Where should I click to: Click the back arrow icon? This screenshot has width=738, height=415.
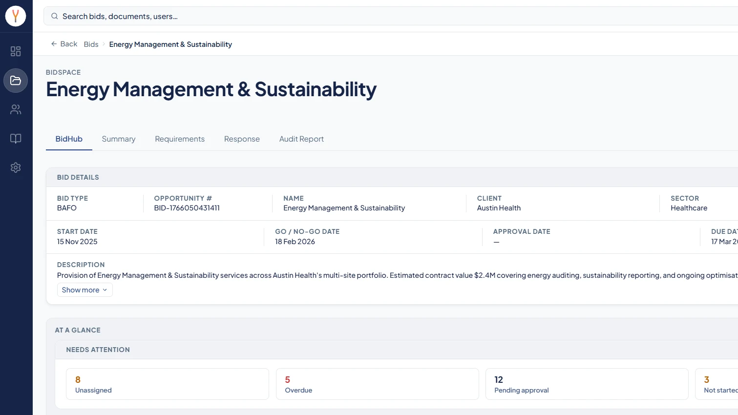[x=54, y=44]
